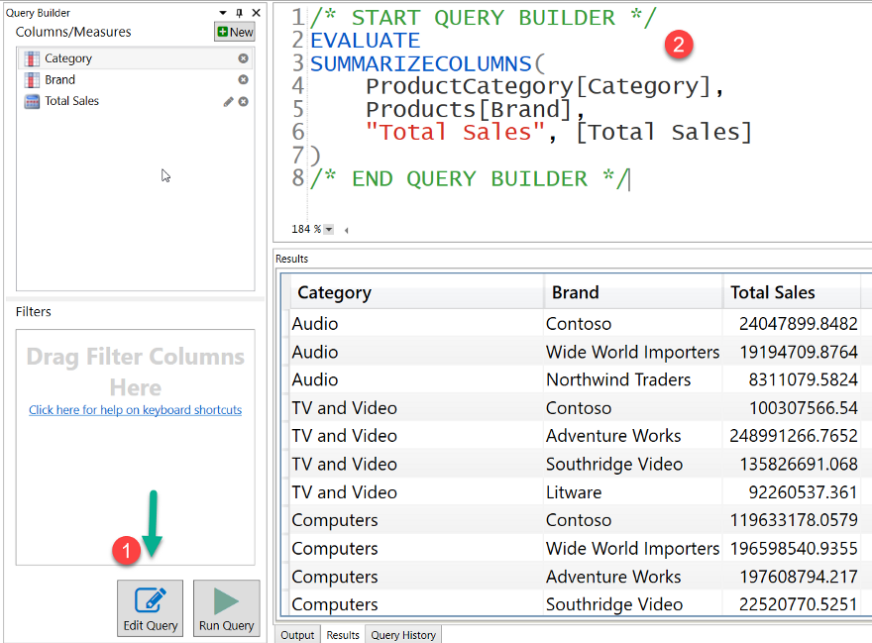872x643 pixels.
Task: Click SUMMARIZECOLUMNS function in the editor
Action: point(421,64)
